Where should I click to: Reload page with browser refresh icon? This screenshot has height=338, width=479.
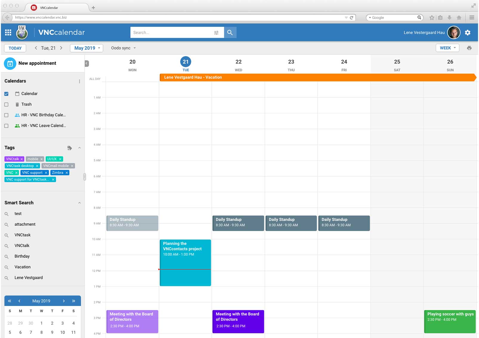tap(352, 18)
